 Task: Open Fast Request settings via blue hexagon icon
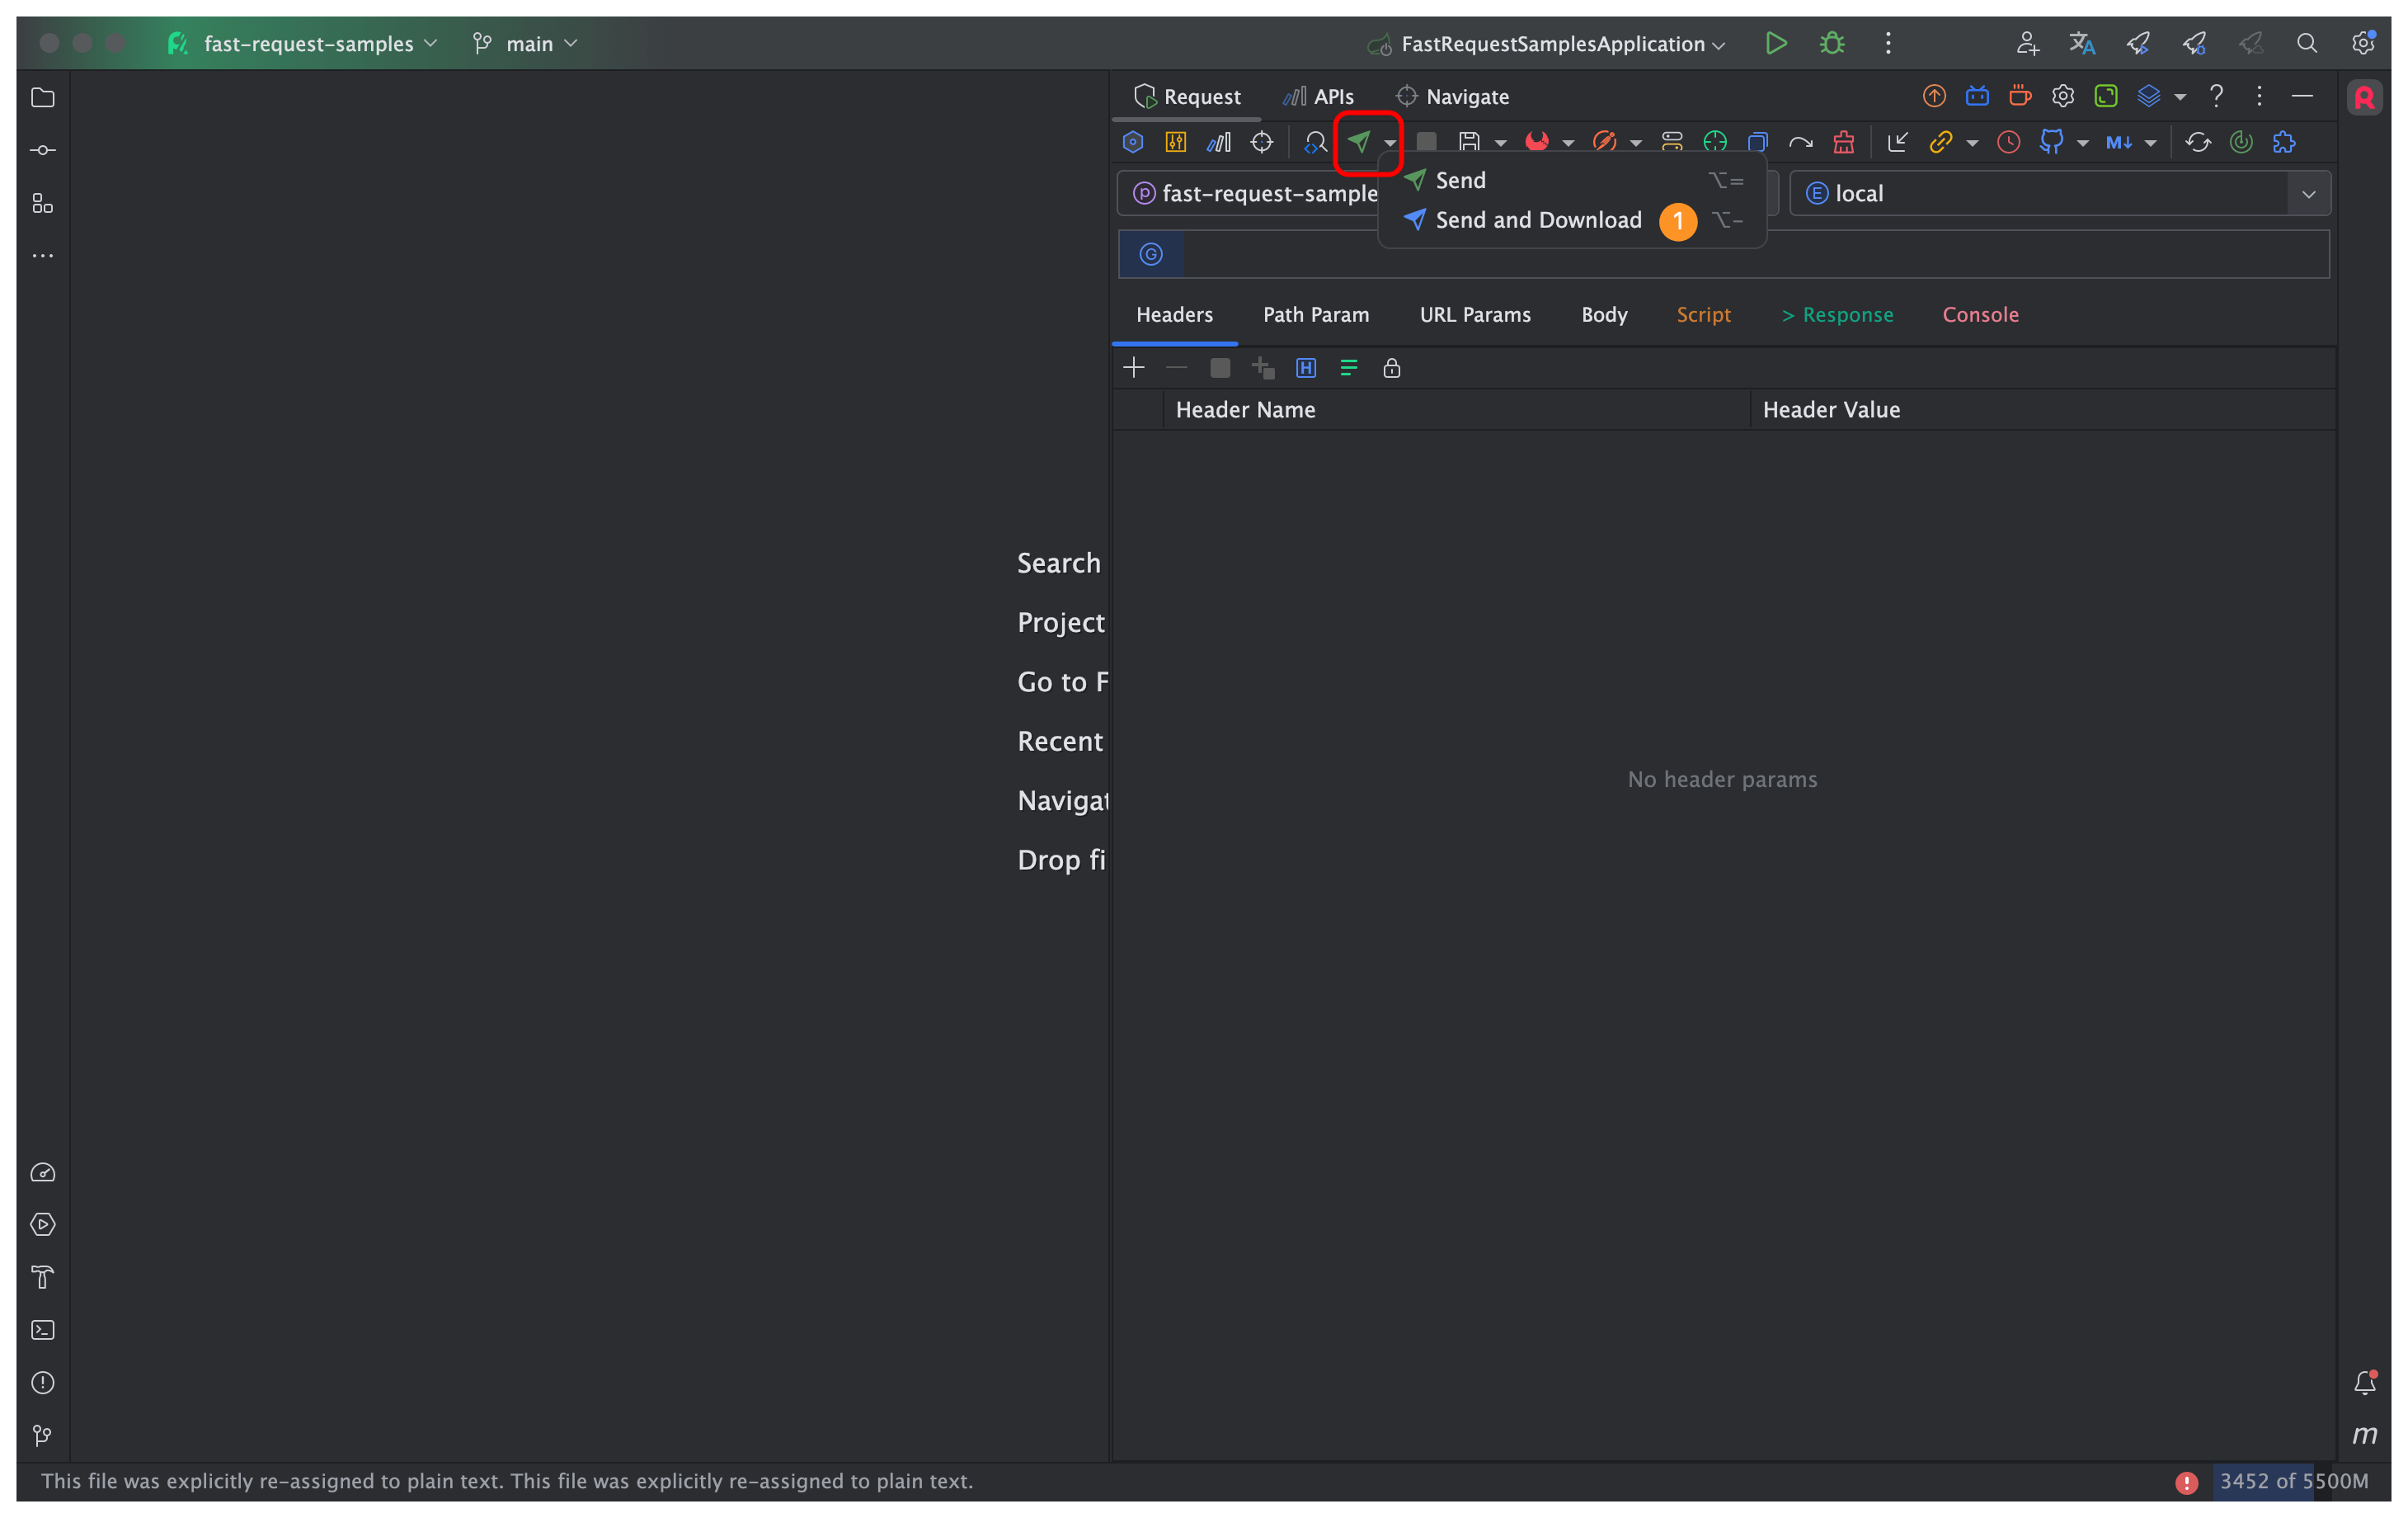click(x=1132, y=141)
